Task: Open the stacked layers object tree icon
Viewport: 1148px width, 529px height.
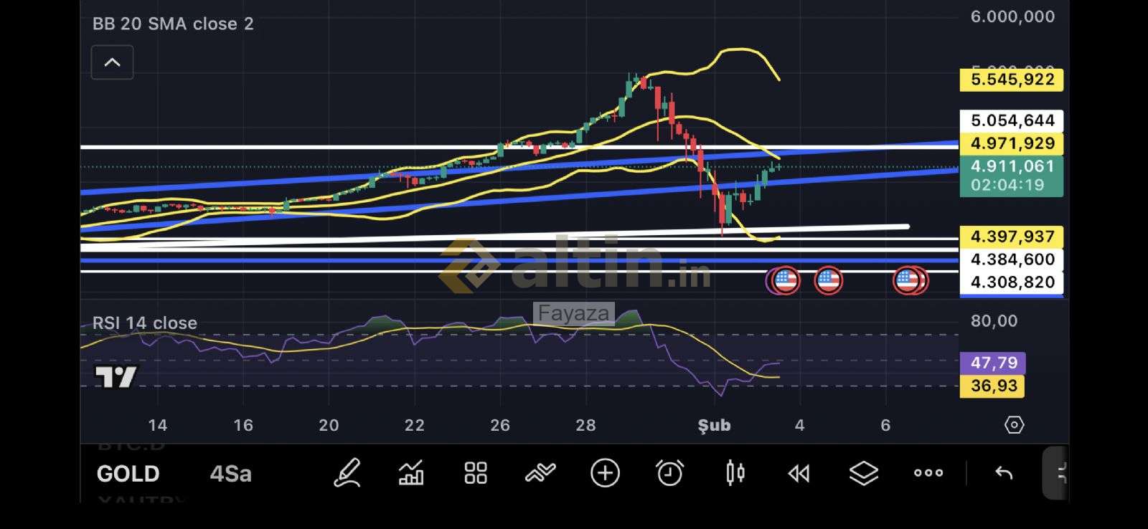Action: pos(863,474)
